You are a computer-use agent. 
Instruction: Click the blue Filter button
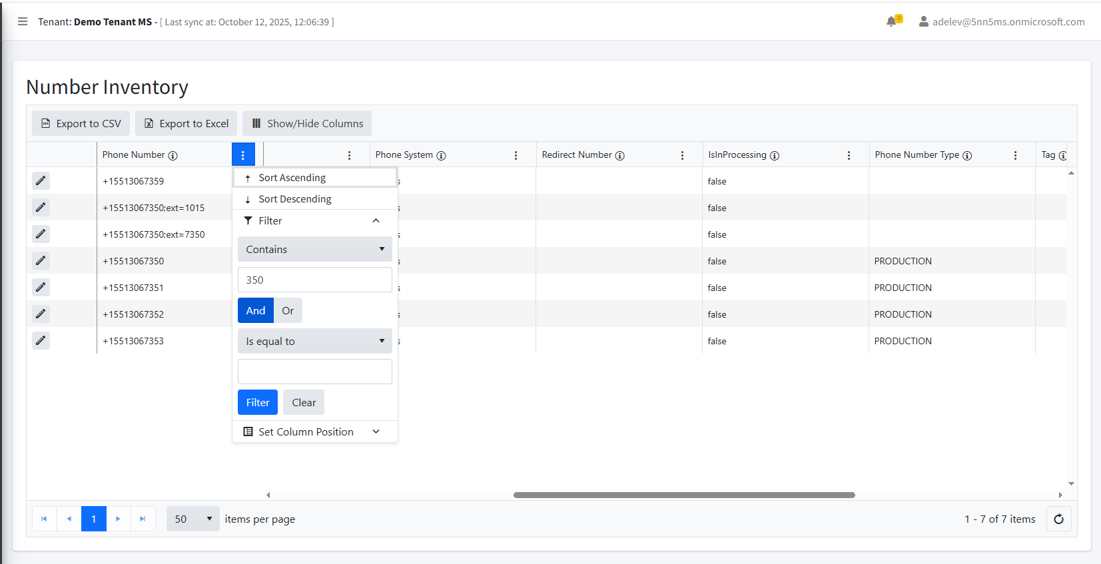257,402
